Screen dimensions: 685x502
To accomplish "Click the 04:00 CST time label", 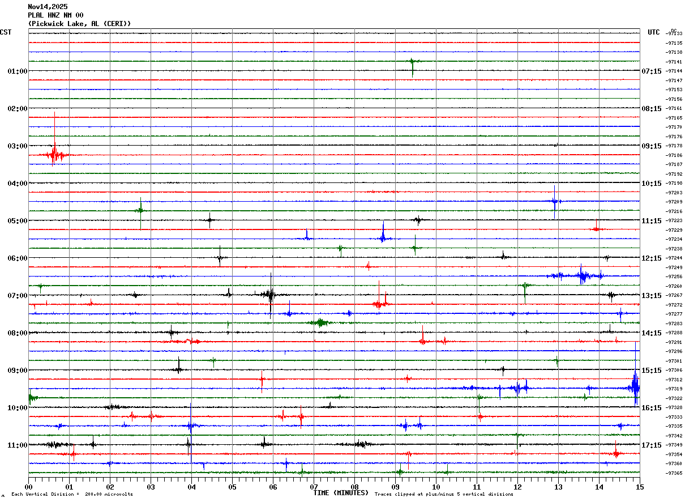I will tap(17, 184).
